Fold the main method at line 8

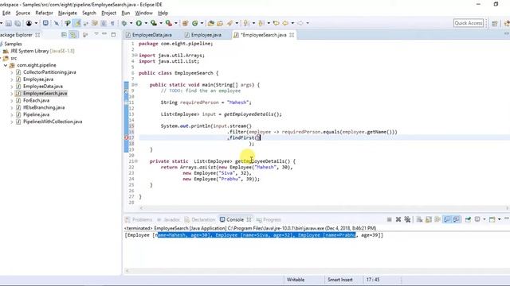click(x=136, y=85)
